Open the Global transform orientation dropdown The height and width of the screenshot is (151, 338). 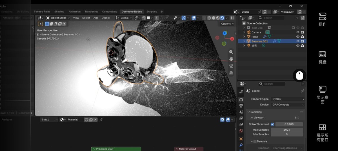[x=124, y=18]
